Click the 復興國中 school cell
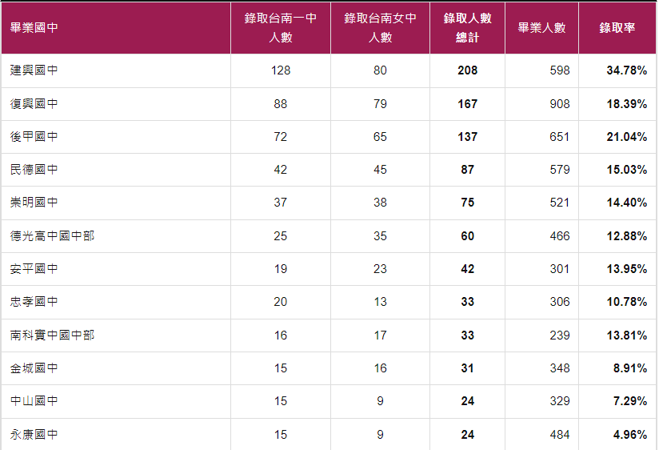 34,104
